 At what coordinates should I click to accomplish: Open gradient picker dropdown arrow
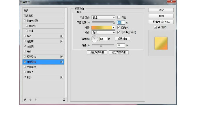click(113, 28)
